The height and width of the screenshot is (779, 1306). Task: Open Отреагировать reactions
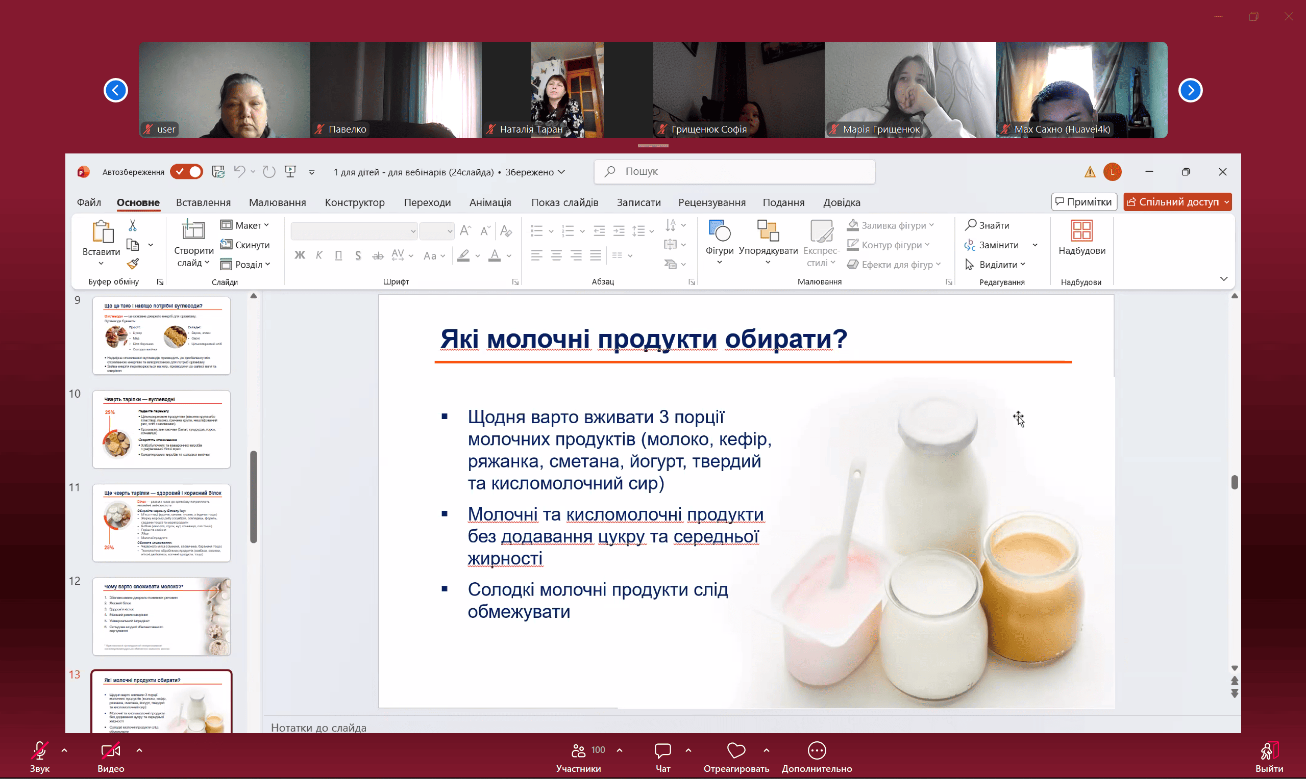click(x=736, y=757)
